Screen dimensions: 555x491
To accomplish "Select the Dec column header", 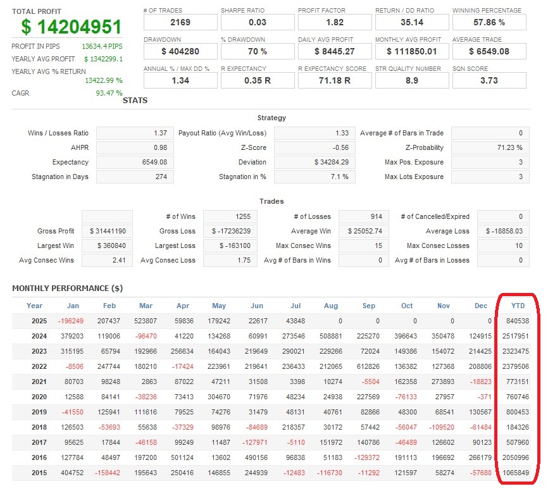I will [481, 306].
